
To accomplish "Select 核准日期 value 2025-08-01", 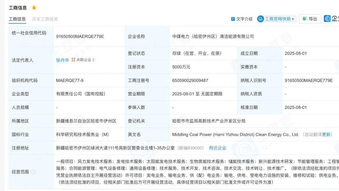I will tap(295, 107).
